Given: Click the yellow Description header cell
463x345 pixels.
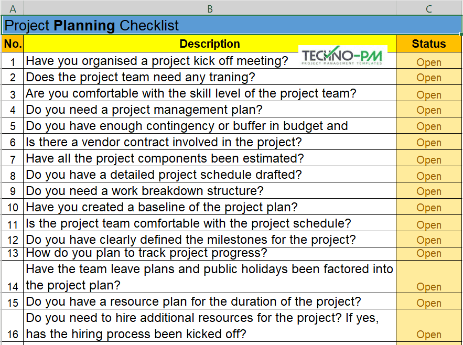Looking at the screenshot, I should coord(210,44).
